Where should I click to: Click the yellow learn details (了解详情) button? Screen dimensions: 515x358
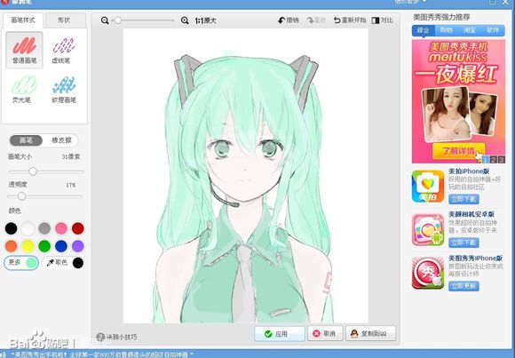tap(458, 151)
